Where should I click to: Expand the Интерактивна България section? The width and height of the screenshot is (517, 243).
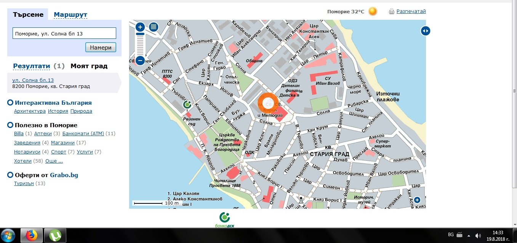click(10, 103)
